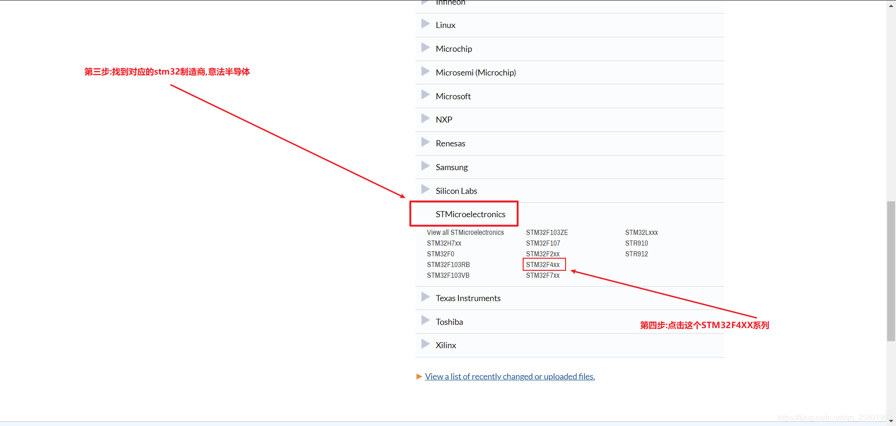Click the Texas Instruments heading label
Image resolution: width=896 pixels, height=426 pixels.
[468, 298]
